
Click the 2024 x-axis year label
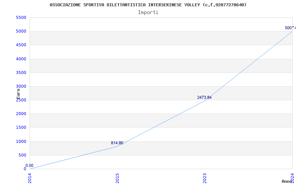pos(292,178)
